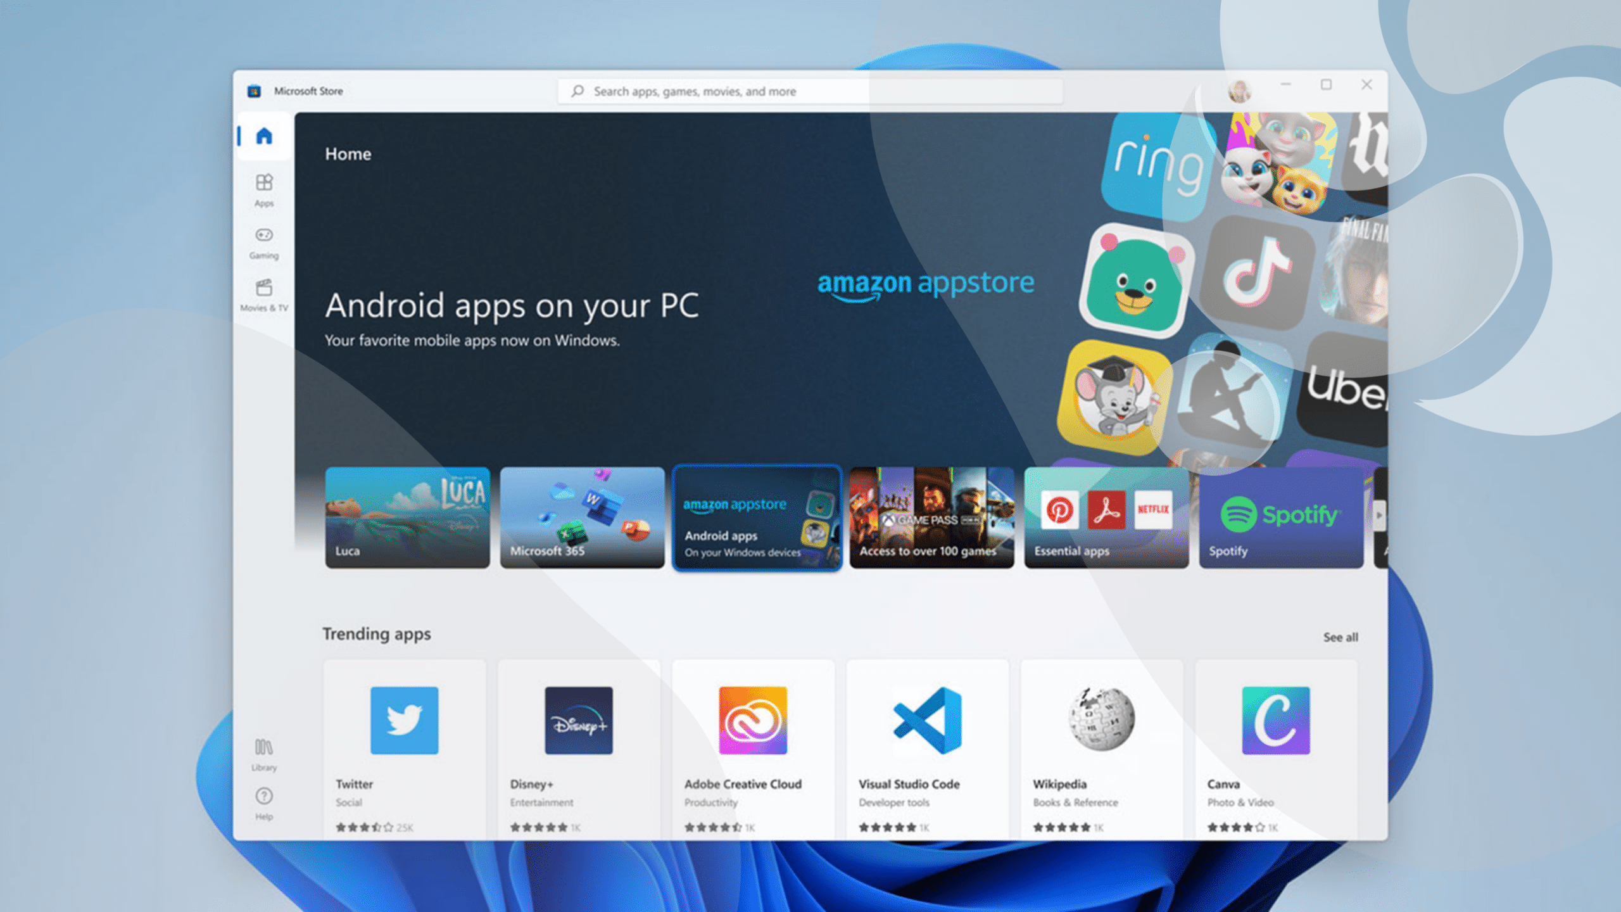Click the Twitter app name text
1621x912 pixels.
(354, 784)
